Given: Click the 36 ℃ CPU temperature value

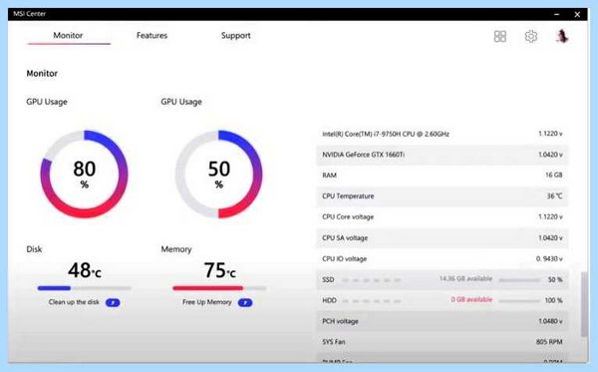Looking at the screenshot, I should [x=554, y=195].
